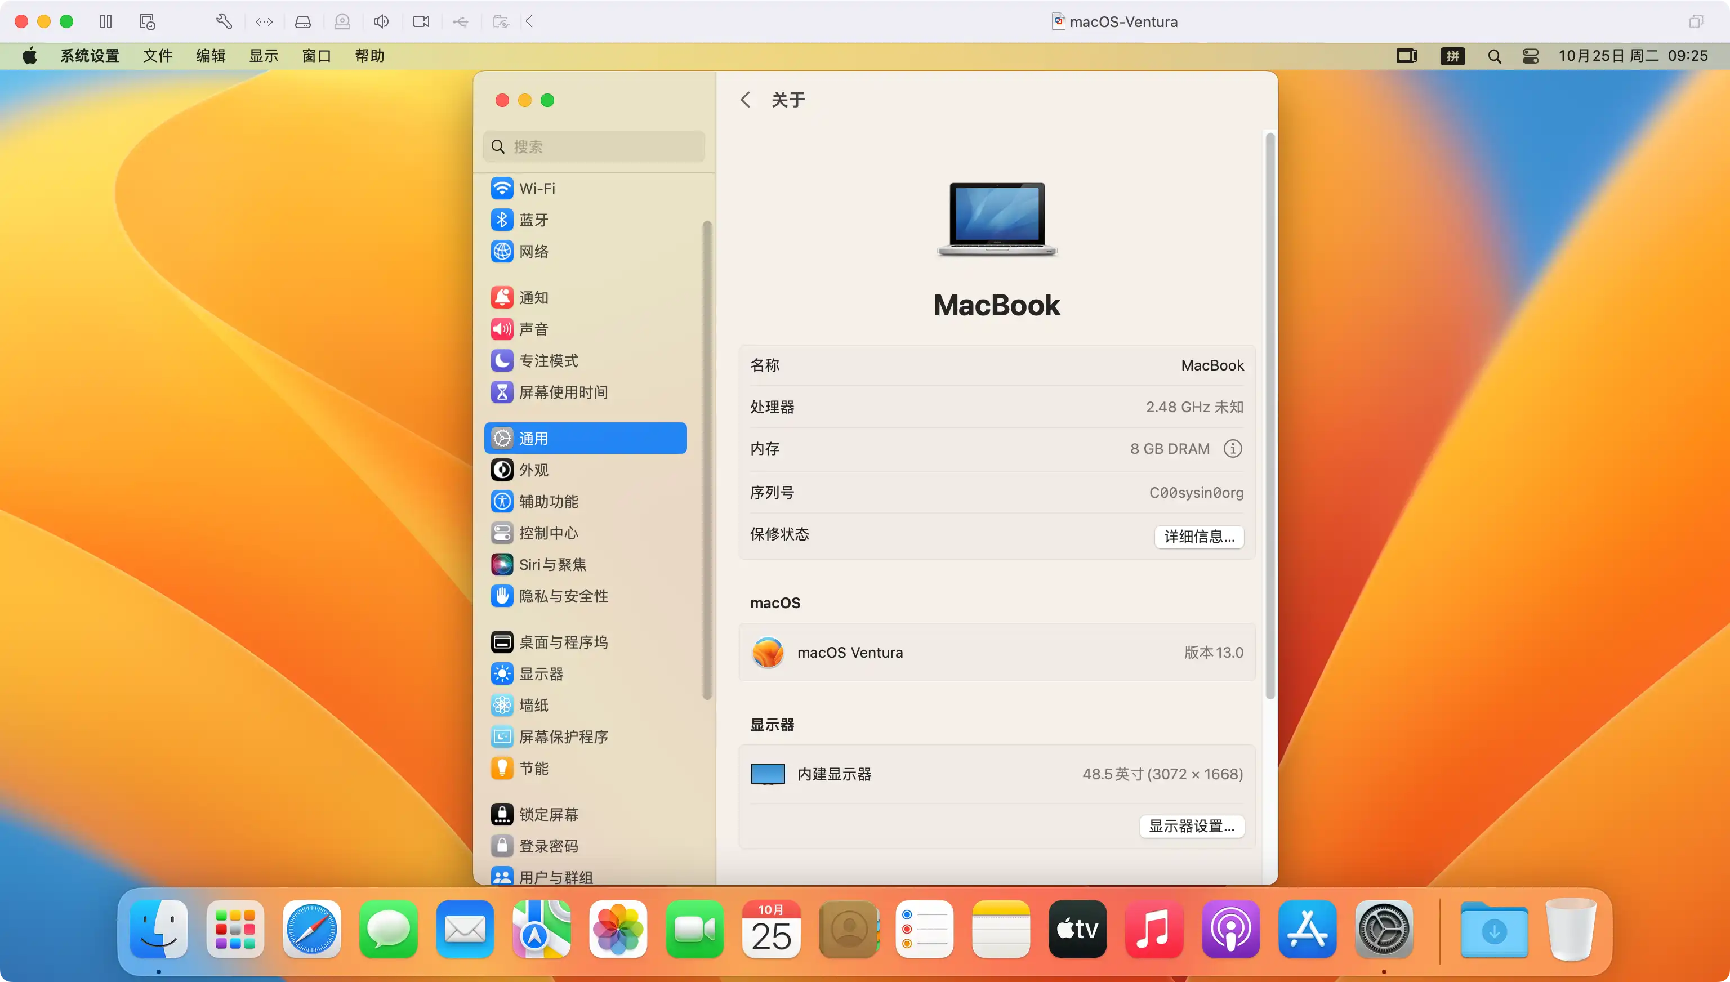1730x982 pixels.
Task: Open 通用 (General) settings panel
Action: point(587,438)
